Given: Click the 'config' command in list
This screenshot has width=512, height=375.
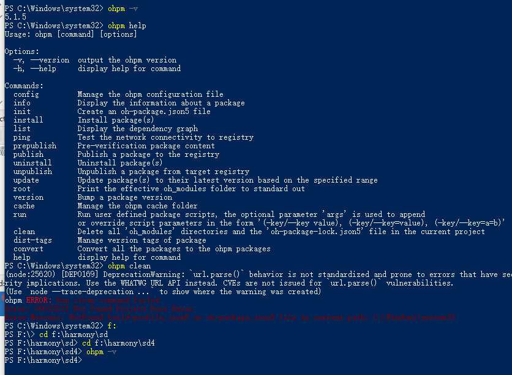Looking at the screenshot, I should [x=26, y=94].
